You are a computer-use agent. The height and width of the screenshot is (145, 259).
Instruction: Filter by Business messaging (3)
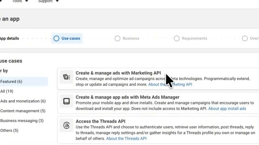coord(22,121)
